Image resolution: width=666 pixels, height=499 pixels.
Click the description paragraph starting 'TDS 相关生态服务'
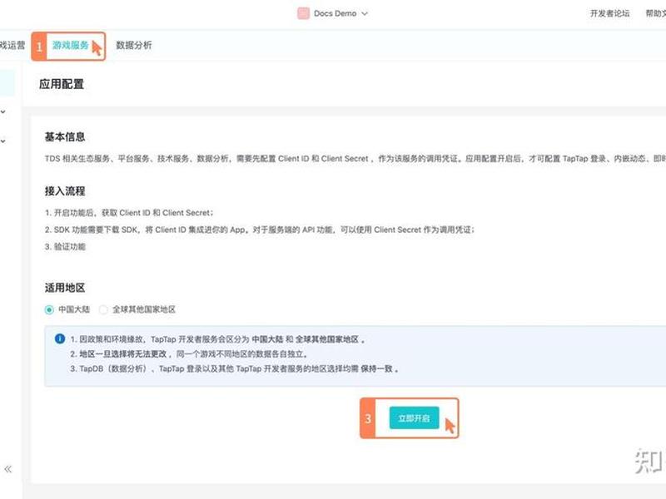(x=355, y=158)
